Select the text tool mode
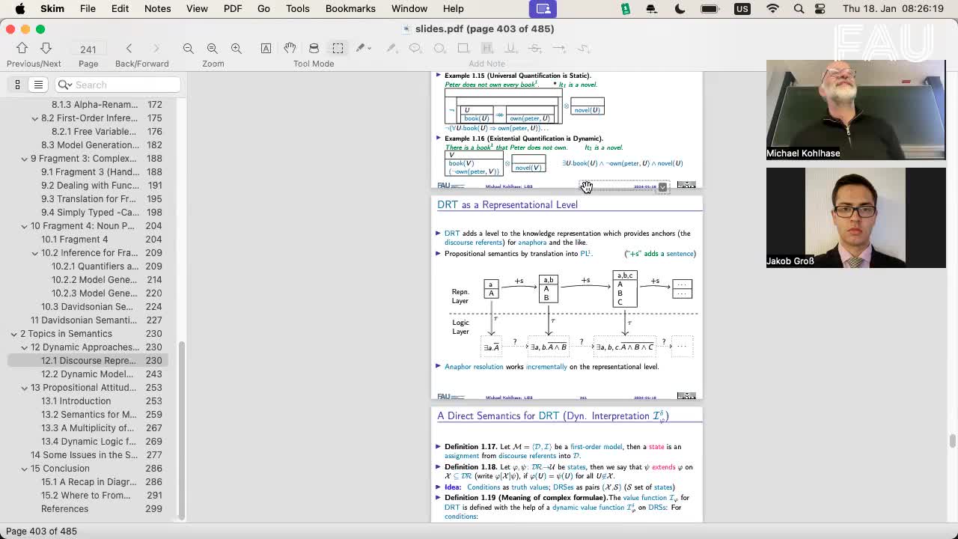 [x=266, y=48]
